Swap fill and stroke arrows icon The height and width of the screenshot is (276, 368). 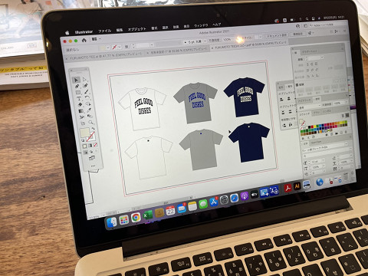click(94, 129)
